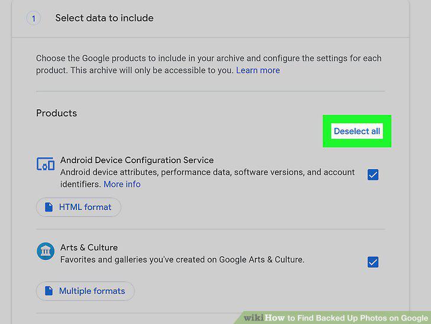Click the document icon in HTML format button
431x324 pixels.
tap(49, 207)
